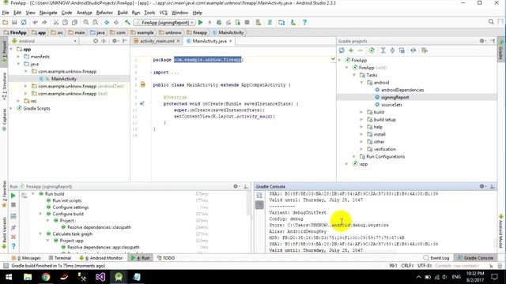The width and height of the screenshot is (506, 284).
Task: Open the Refactor menu
Action: (x=104, y=13)
